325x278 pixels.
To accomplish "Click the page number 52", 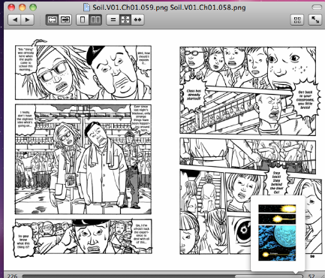I will (311, 276).
